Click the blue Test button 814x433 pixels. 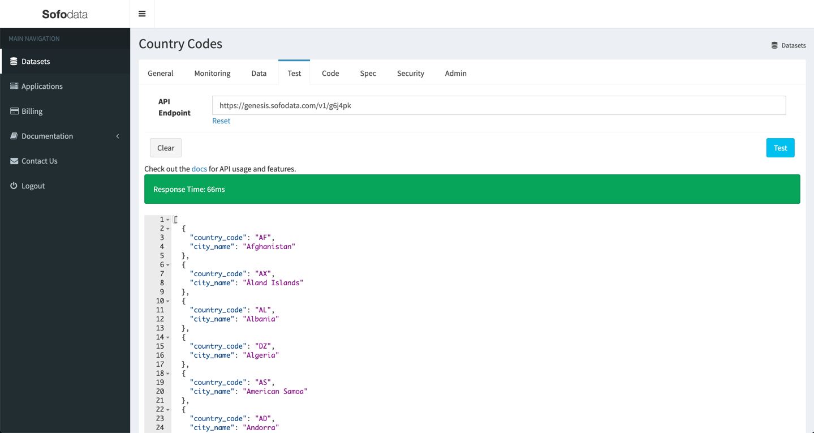point(780,148)
